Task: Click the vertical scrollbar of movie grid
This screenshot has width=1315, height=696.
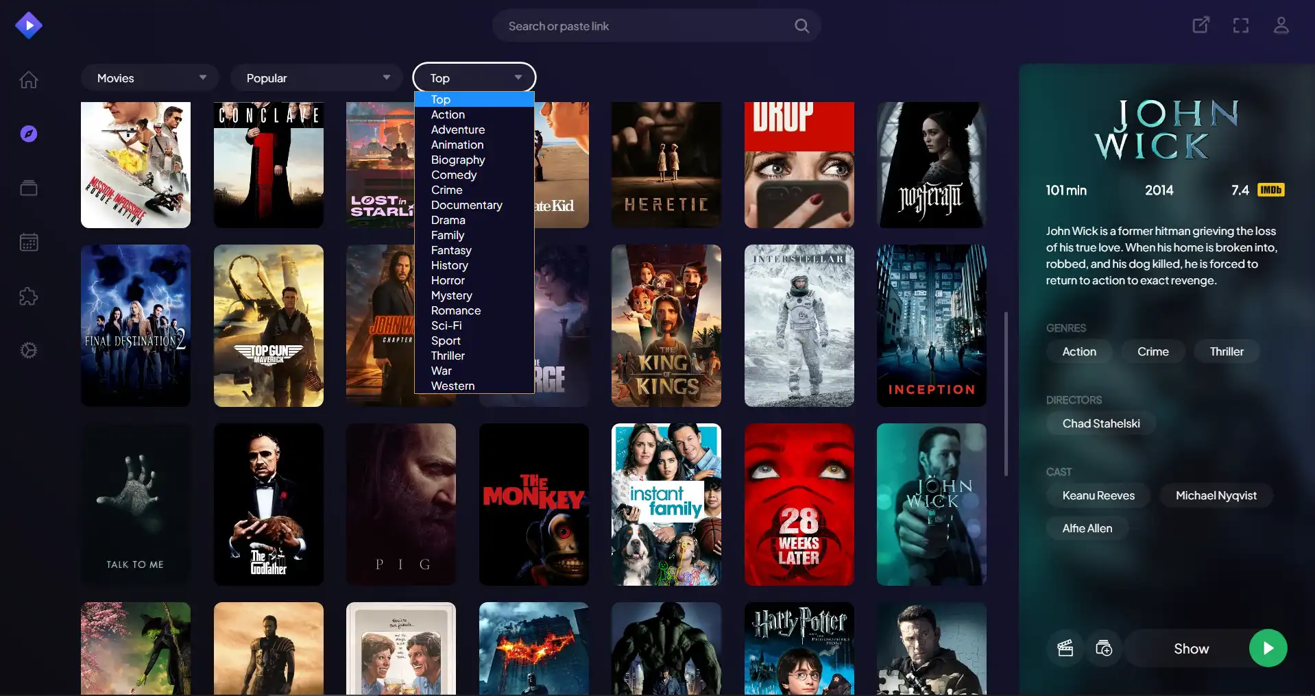Action: pyautogui.click(x=1006, y=394)
